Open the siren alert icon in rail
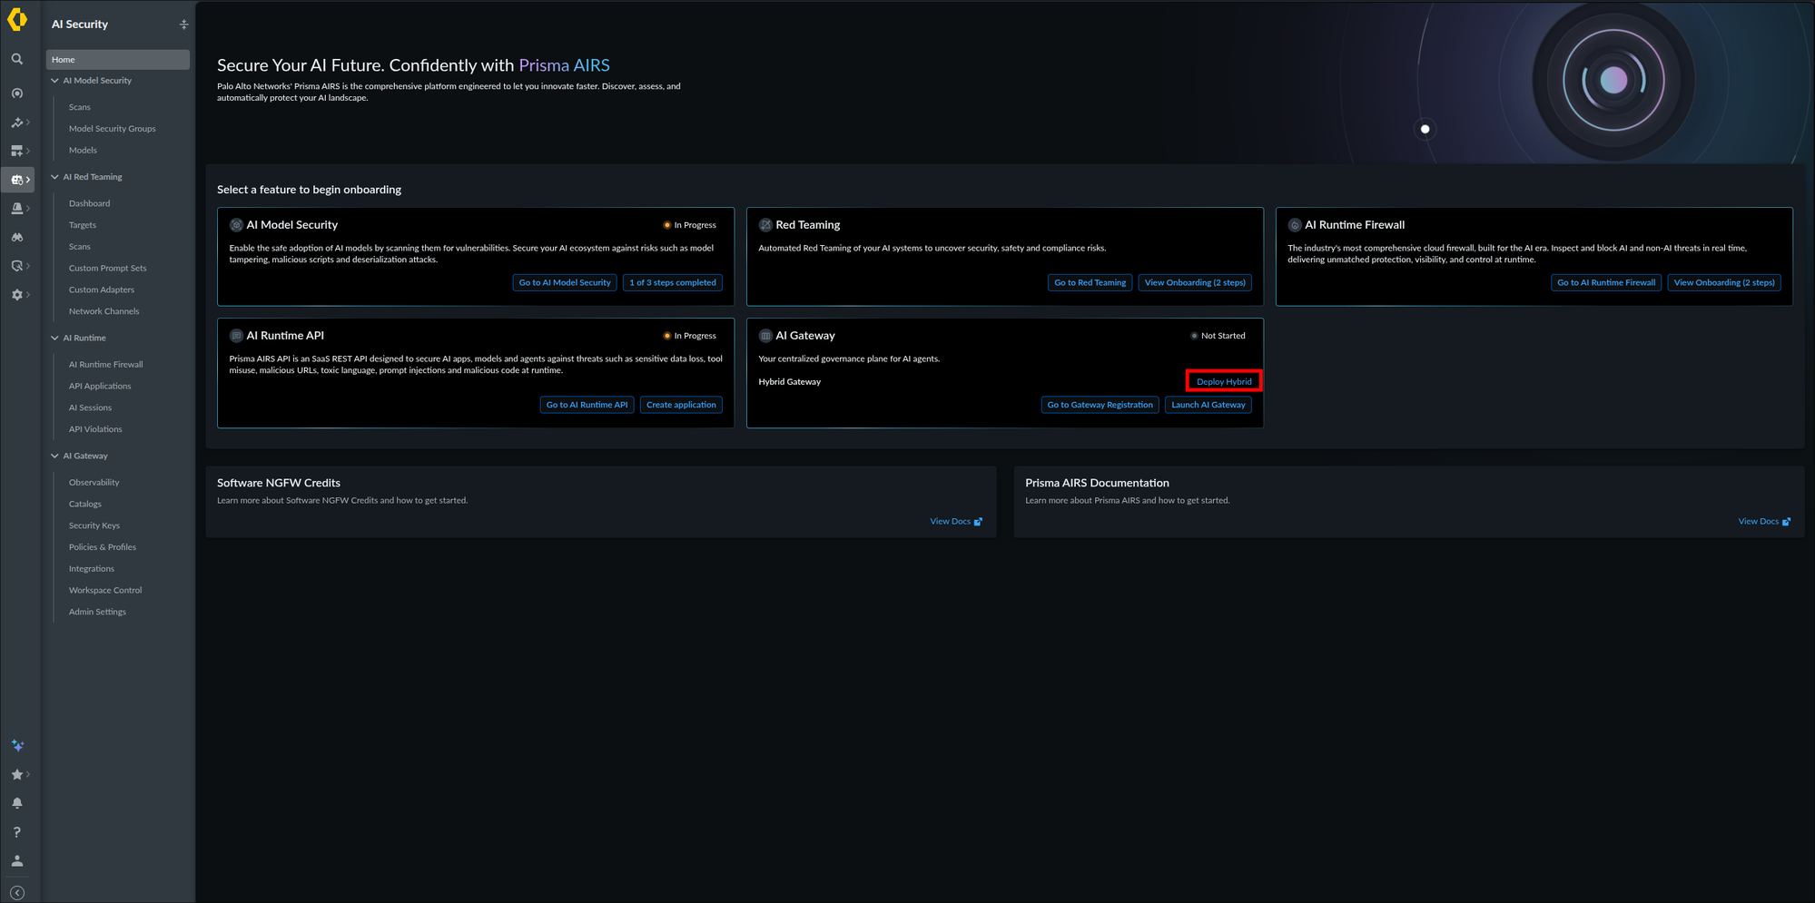Viewport: 1815px width, 903px height. click(17, 209)
